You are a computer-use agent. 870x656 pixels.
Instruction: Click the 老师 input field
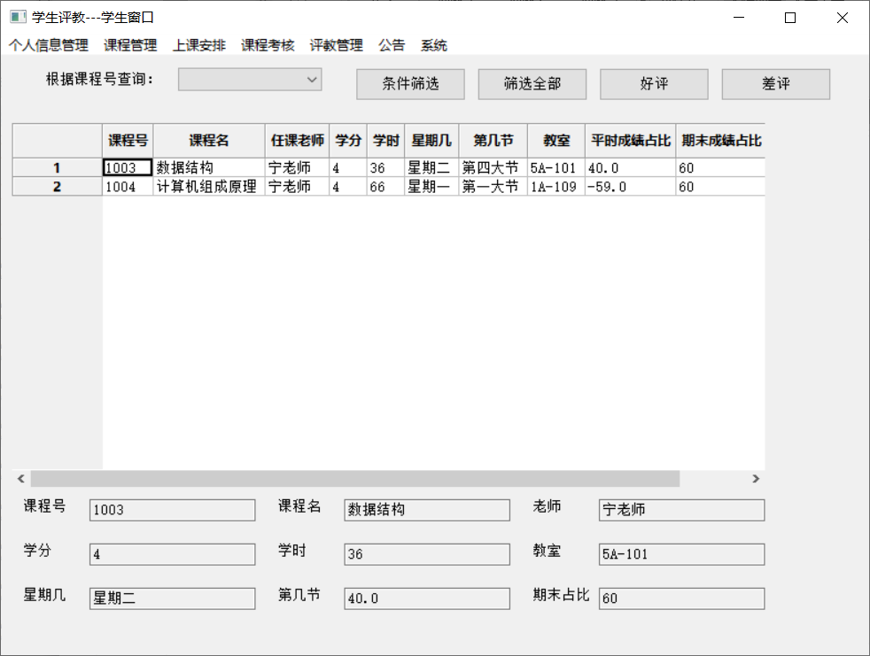pos(682,510)
